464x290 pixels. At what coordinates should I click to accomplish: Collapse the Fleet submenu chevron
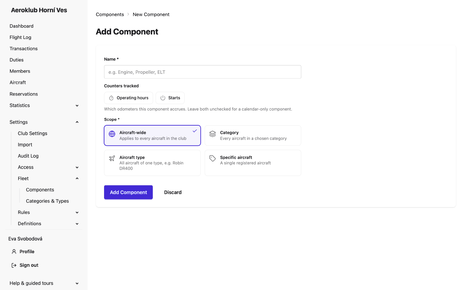click(77, 179)
